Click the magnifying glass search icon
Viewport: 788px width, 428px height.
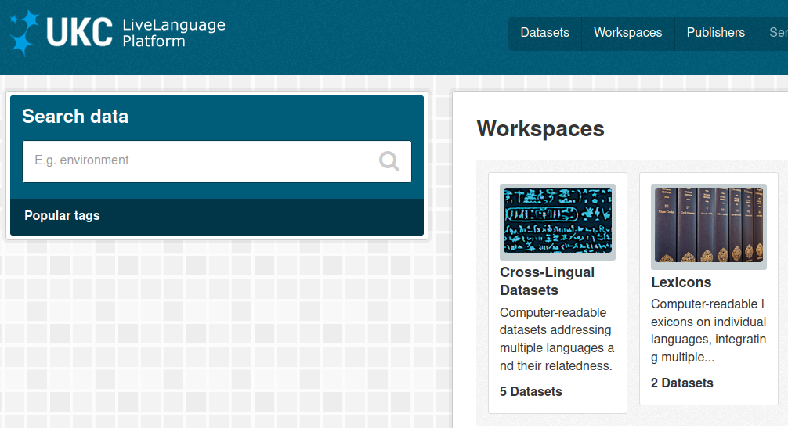click(x=389, y=161)
